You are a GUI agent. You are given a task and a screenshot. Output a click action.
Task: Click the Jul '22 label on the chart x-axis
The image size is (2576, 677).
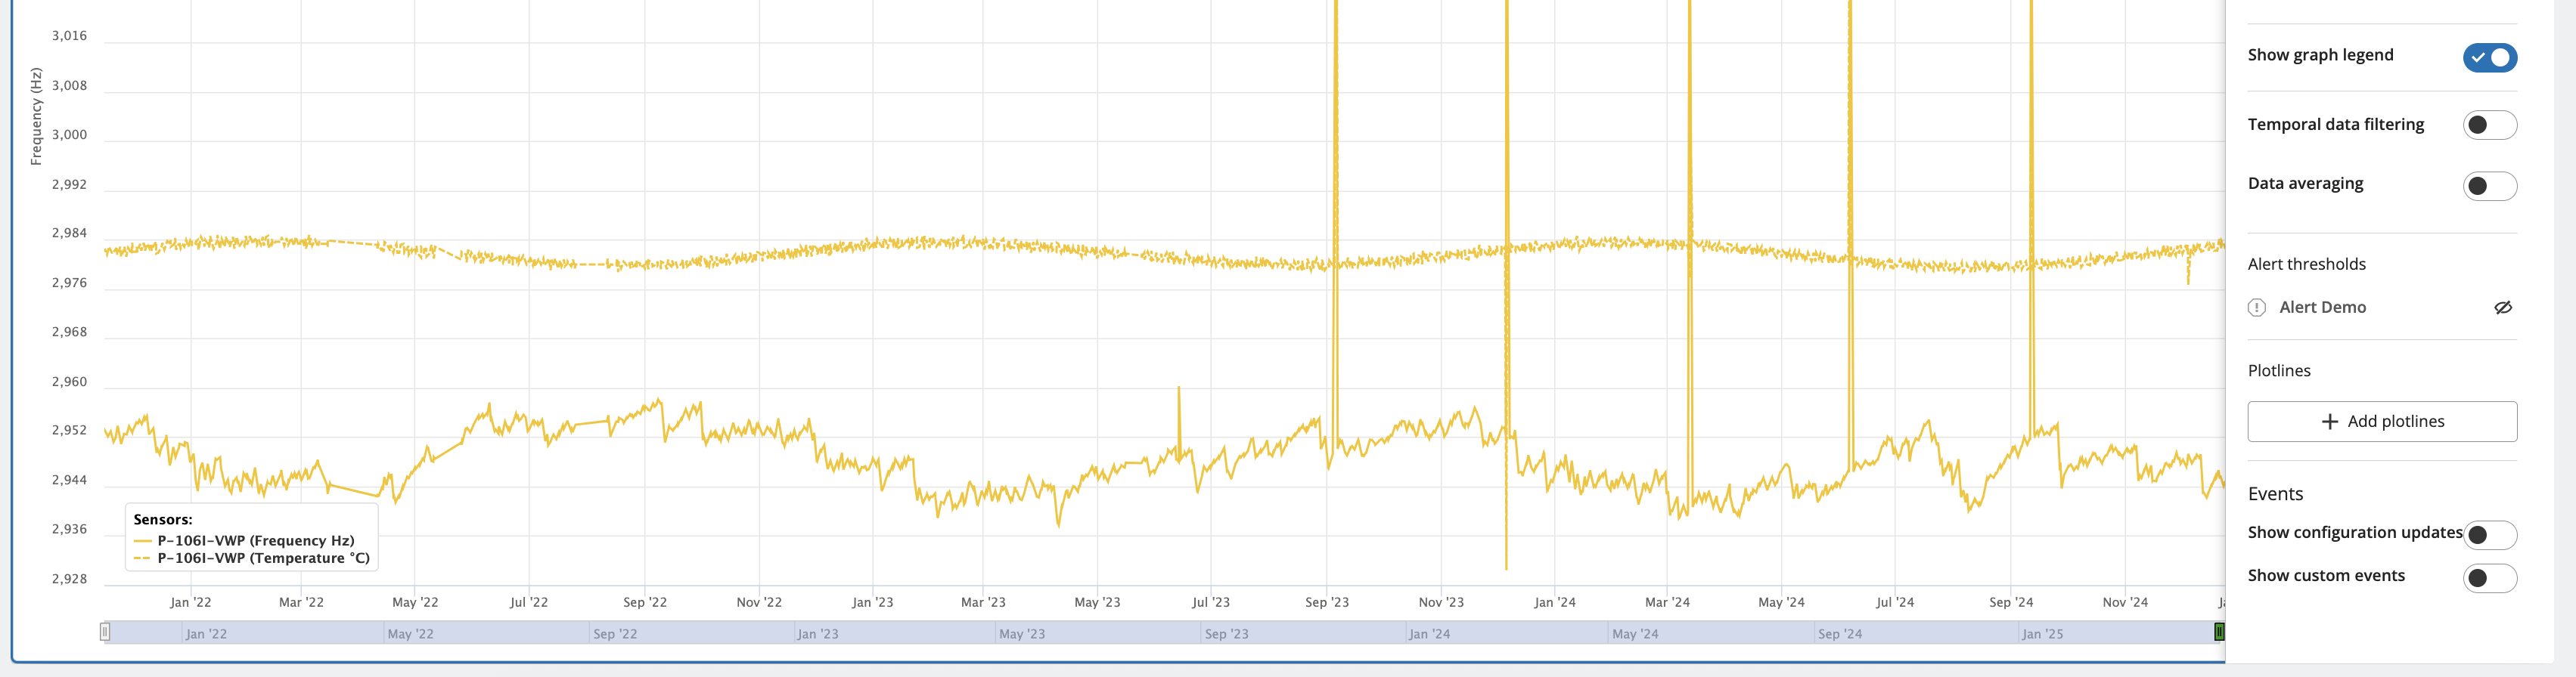(x=528, y=602)
